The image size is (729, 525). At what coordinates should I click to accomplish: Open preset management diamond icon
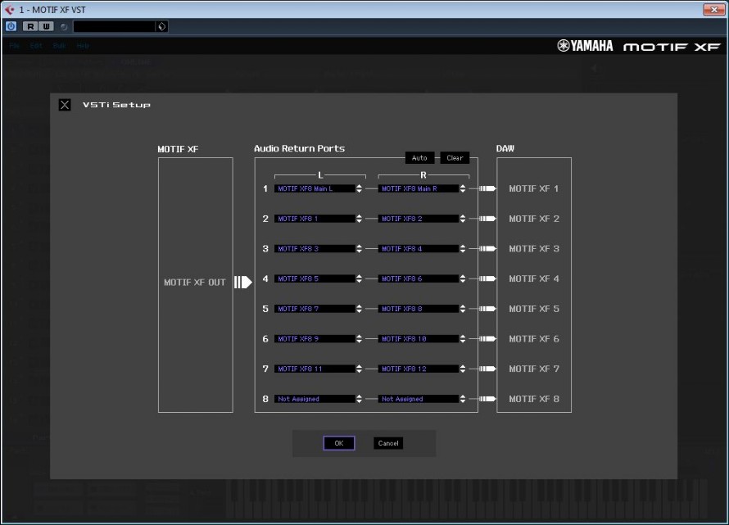pos(161,26)
